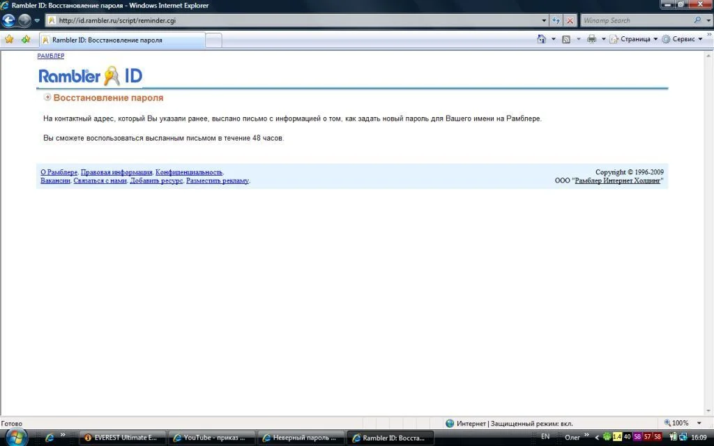Click the network connection tray icon
The height and width of the screenshot is (446, 714).
coord(683,437)
